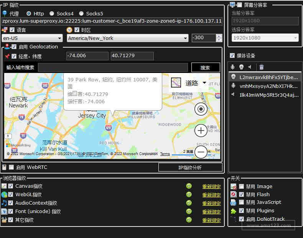The image size is (303, 238).
Task: Select the Http proxy radio button
Action: [29, 13]
